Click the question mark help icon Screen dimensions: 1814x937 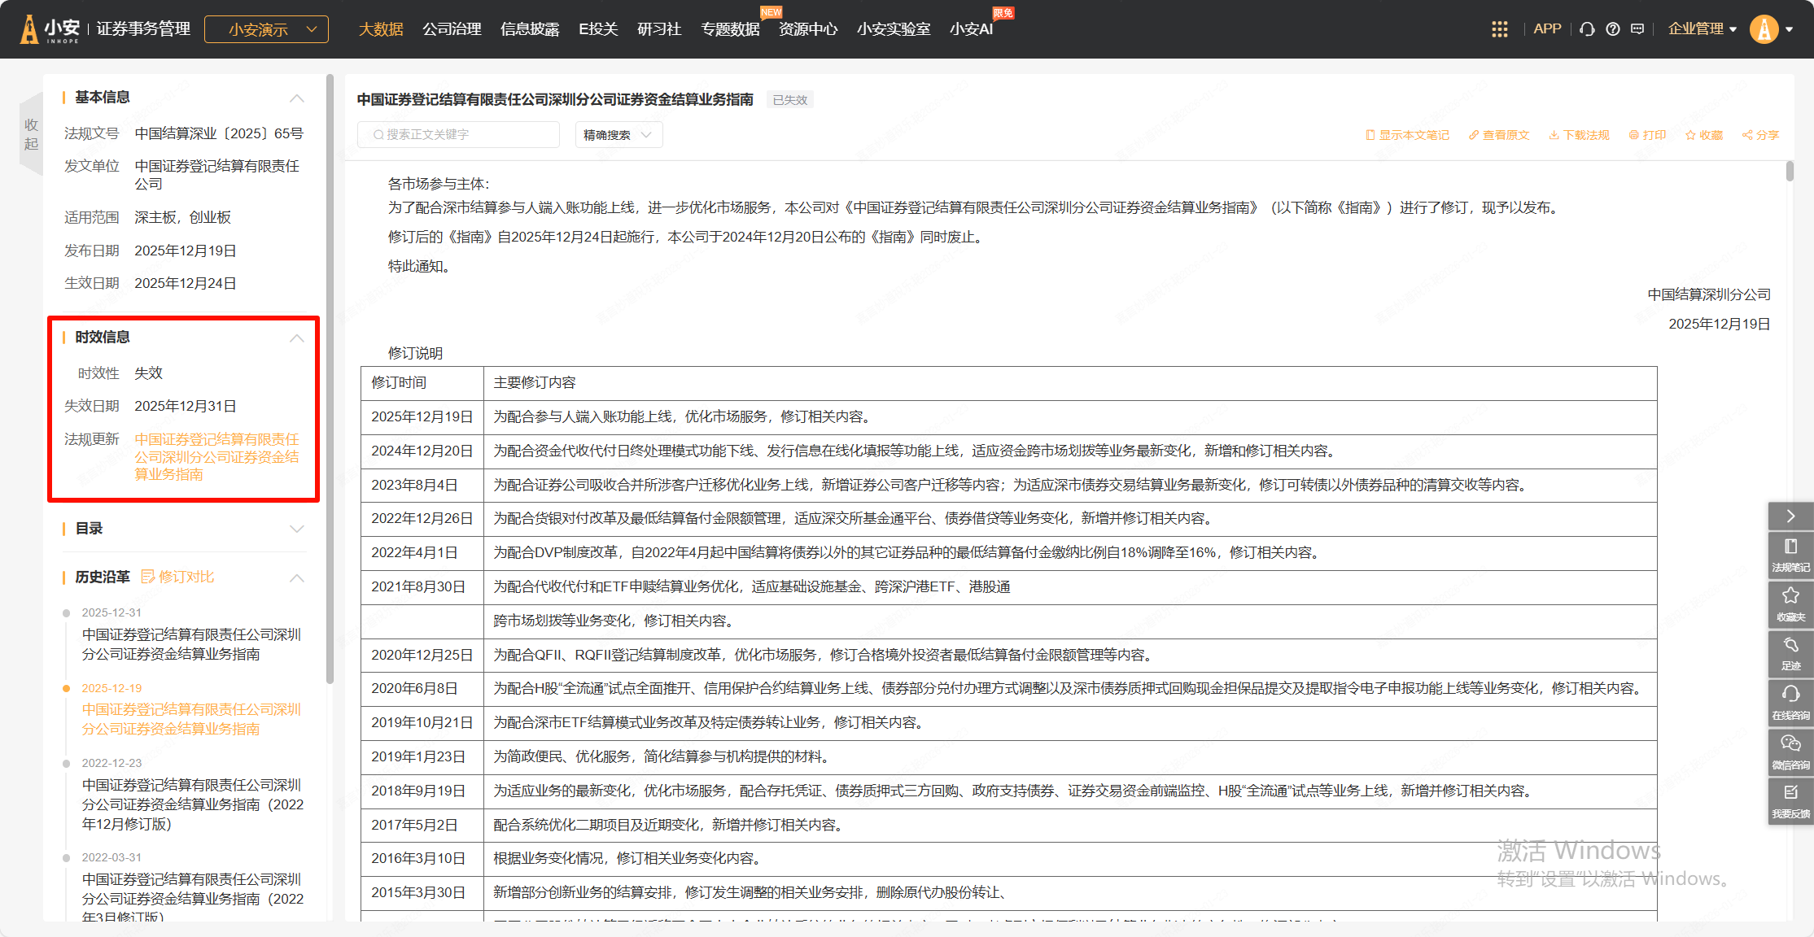pyautogui.click(x=1612, y=29)
